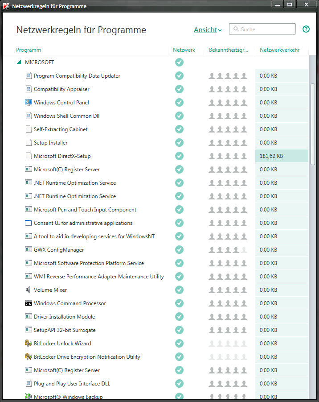Screen dimensions: 319x402
Task: Select the Plug and Play User Interface DLL text
Action: tap(72, 384)
